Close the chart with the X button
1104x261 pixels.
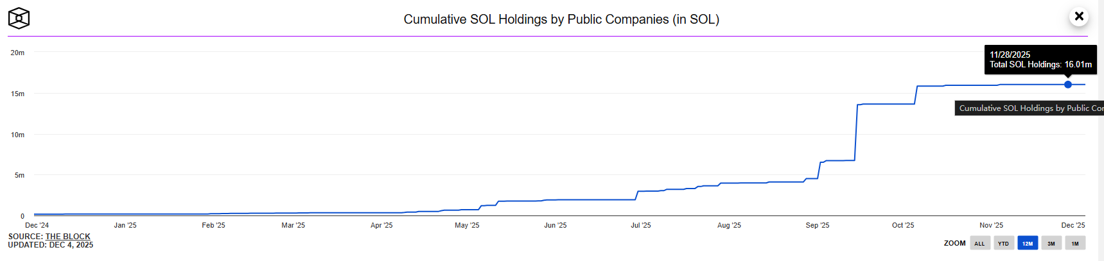pyautogui.click(x=1079, y=16)
